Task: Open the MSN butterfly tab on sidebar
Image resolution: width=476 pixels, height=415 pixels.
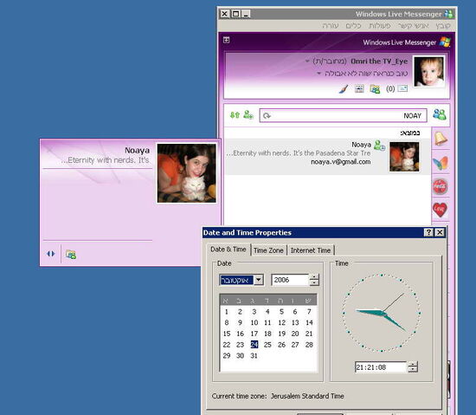Action: (x=441, y=163)
